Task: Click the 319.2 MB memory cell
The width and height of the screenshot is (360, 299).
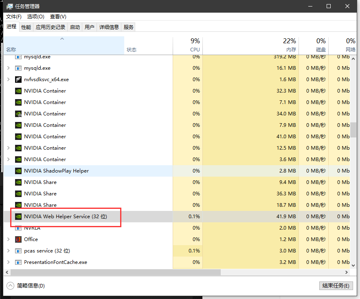Action: point(251,57)
